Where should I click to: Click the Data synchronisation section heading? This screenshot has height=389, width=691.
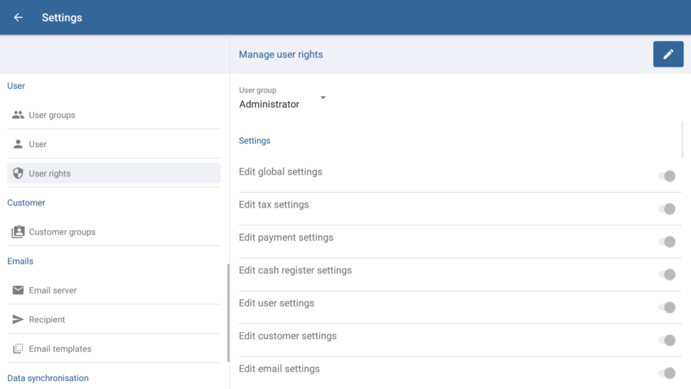(x=48, y=378)
